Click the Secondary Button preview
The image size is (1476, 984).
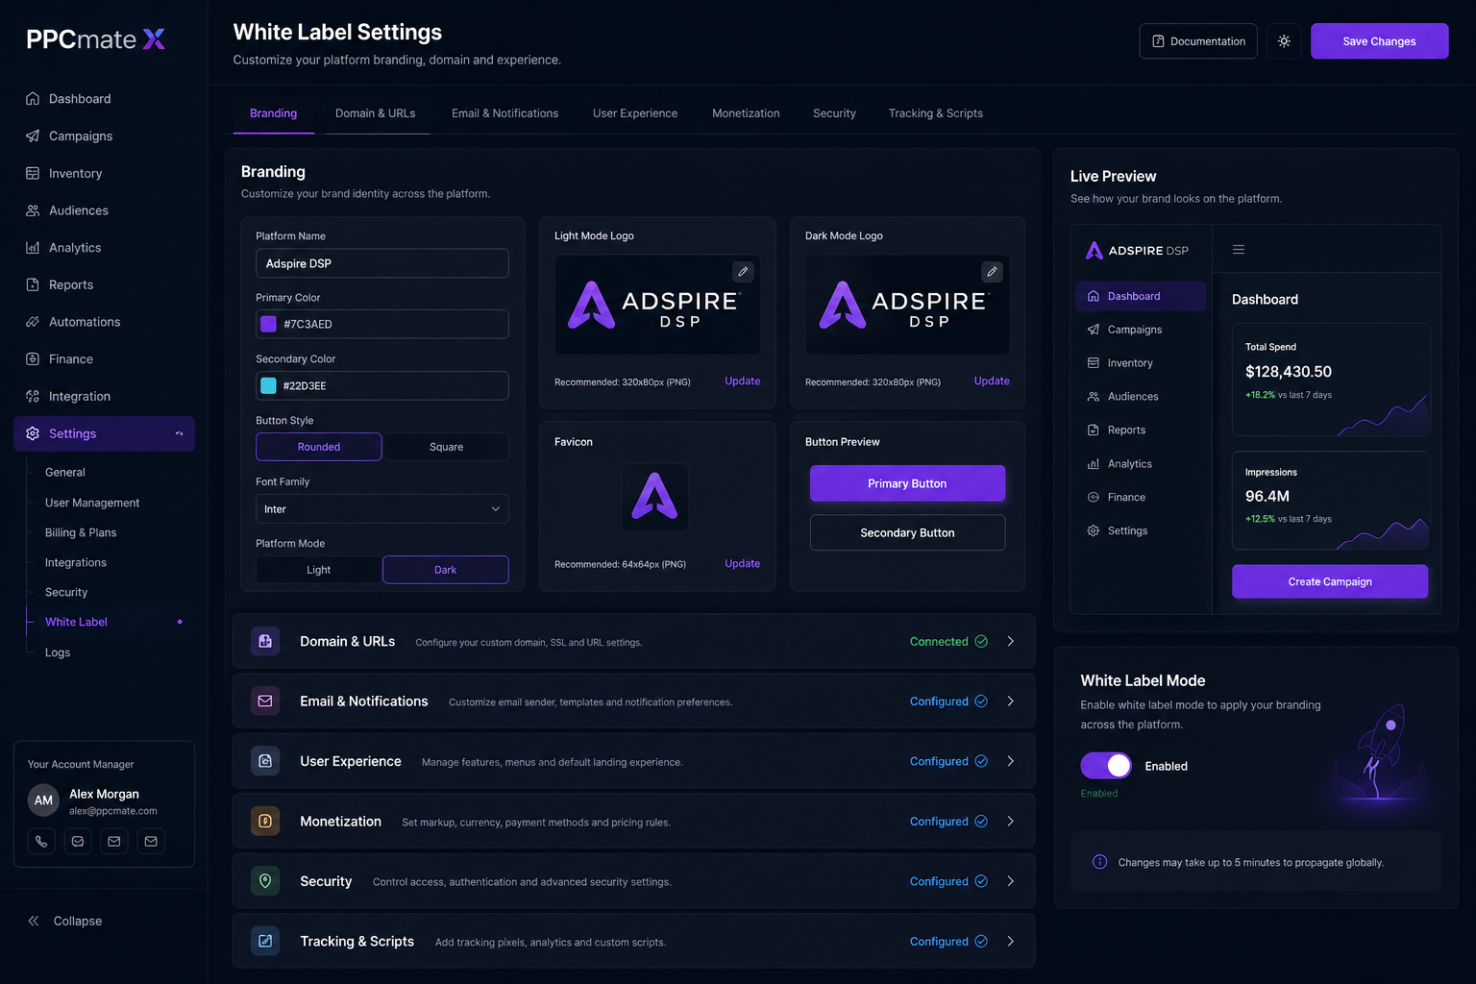(907, 532)
